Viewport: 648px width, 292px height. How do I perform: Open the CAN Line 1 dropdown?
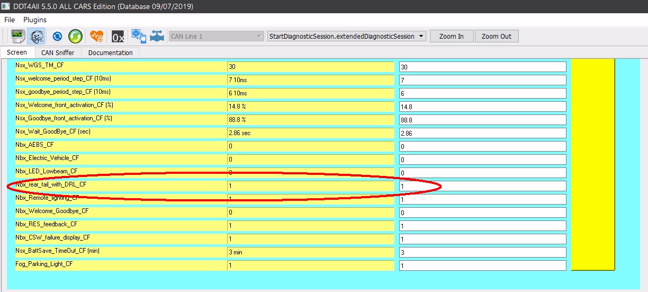point(216,37)
